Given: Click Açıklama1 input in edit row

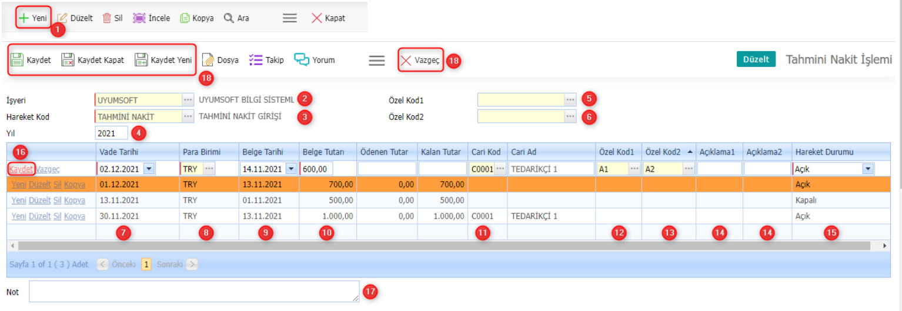Looking at the screenshot, I should (719, 169).
